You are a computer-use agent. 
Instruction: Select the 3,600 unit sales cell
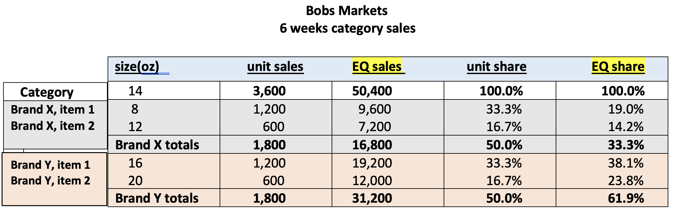pyautogui.click(x=269, y=91)
